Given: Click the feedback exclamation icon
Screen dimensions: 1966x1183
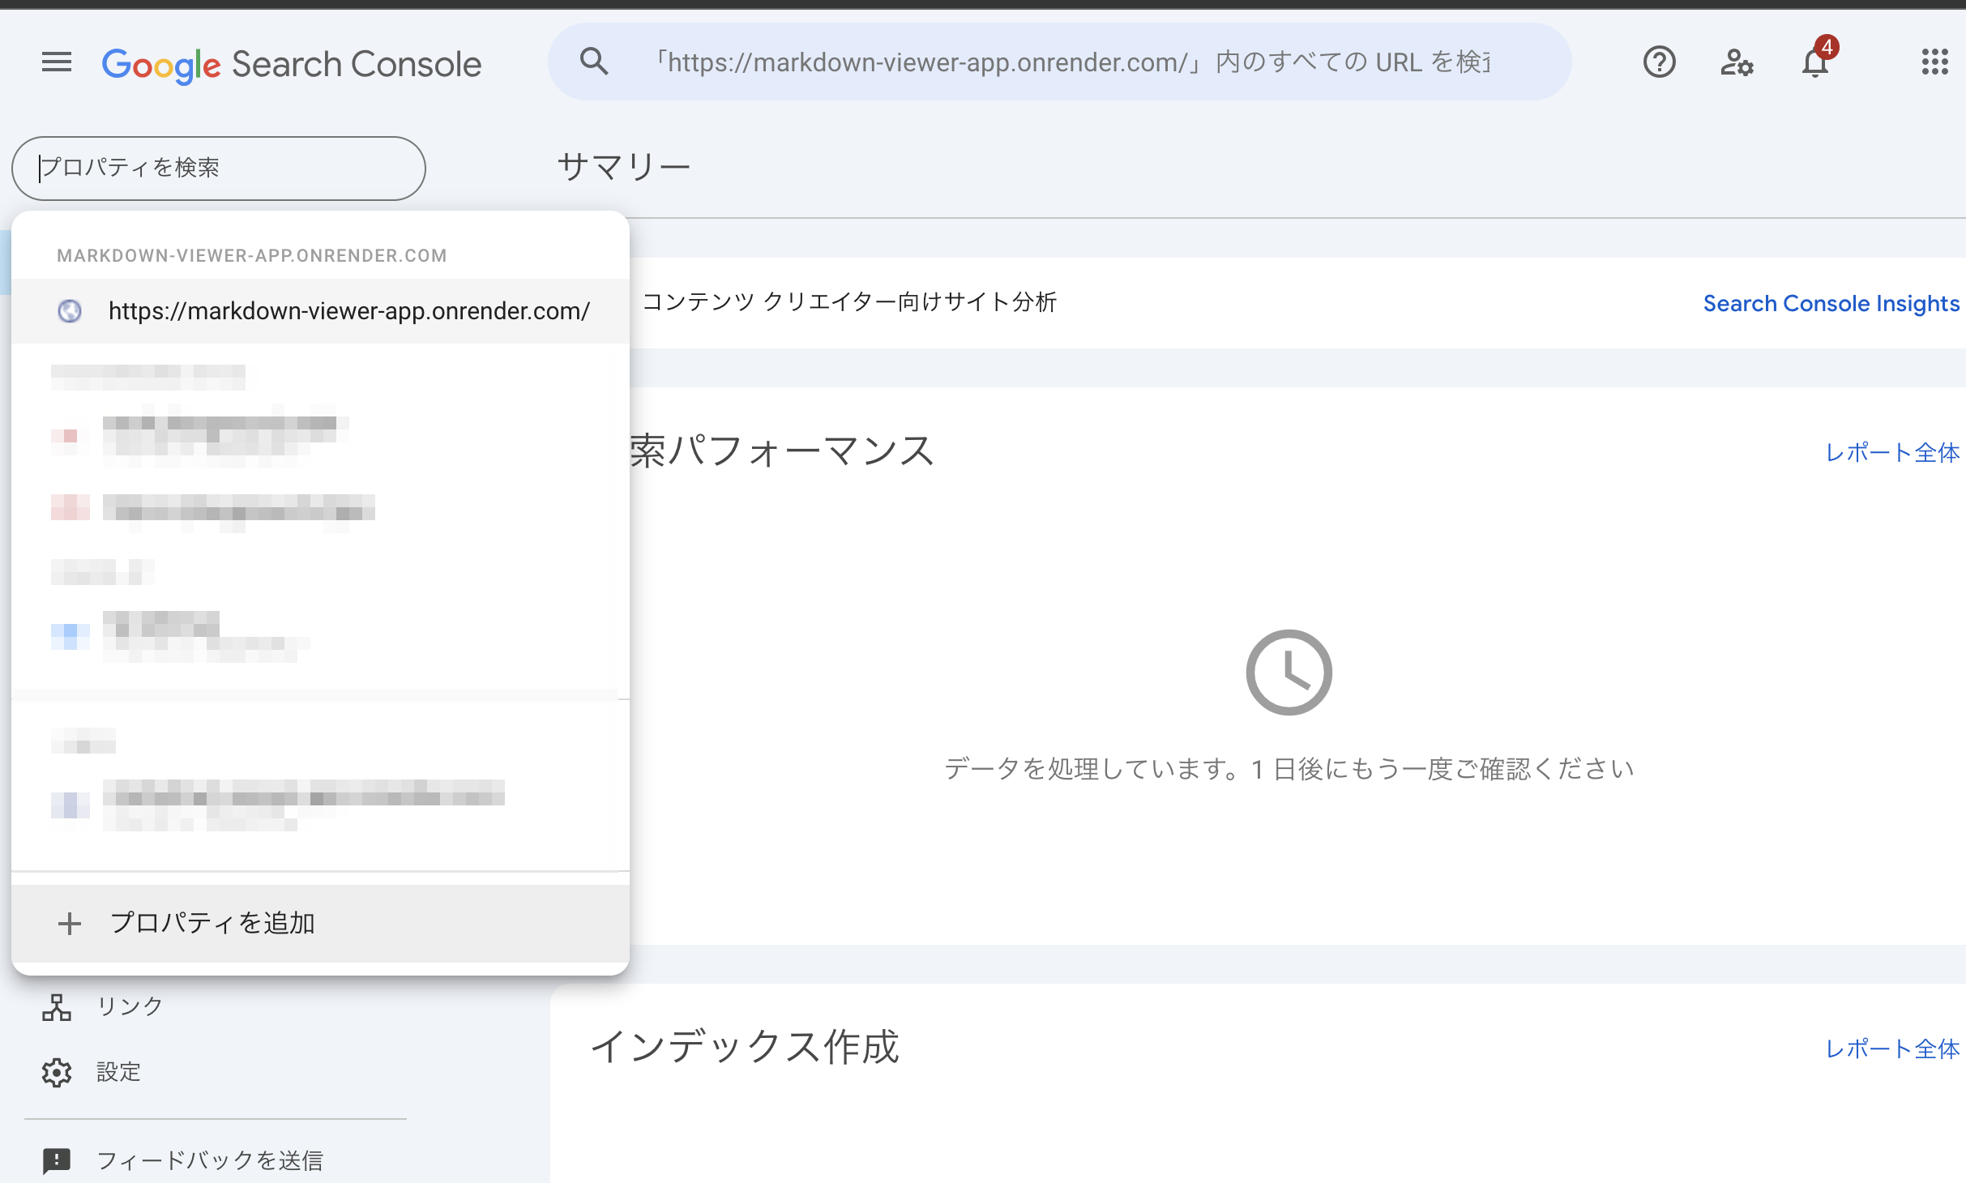Looking at the screenshot, I should click(57, 1161).
